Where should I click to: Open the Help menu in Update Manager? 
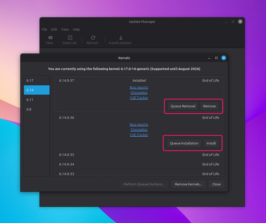point(76,29)
